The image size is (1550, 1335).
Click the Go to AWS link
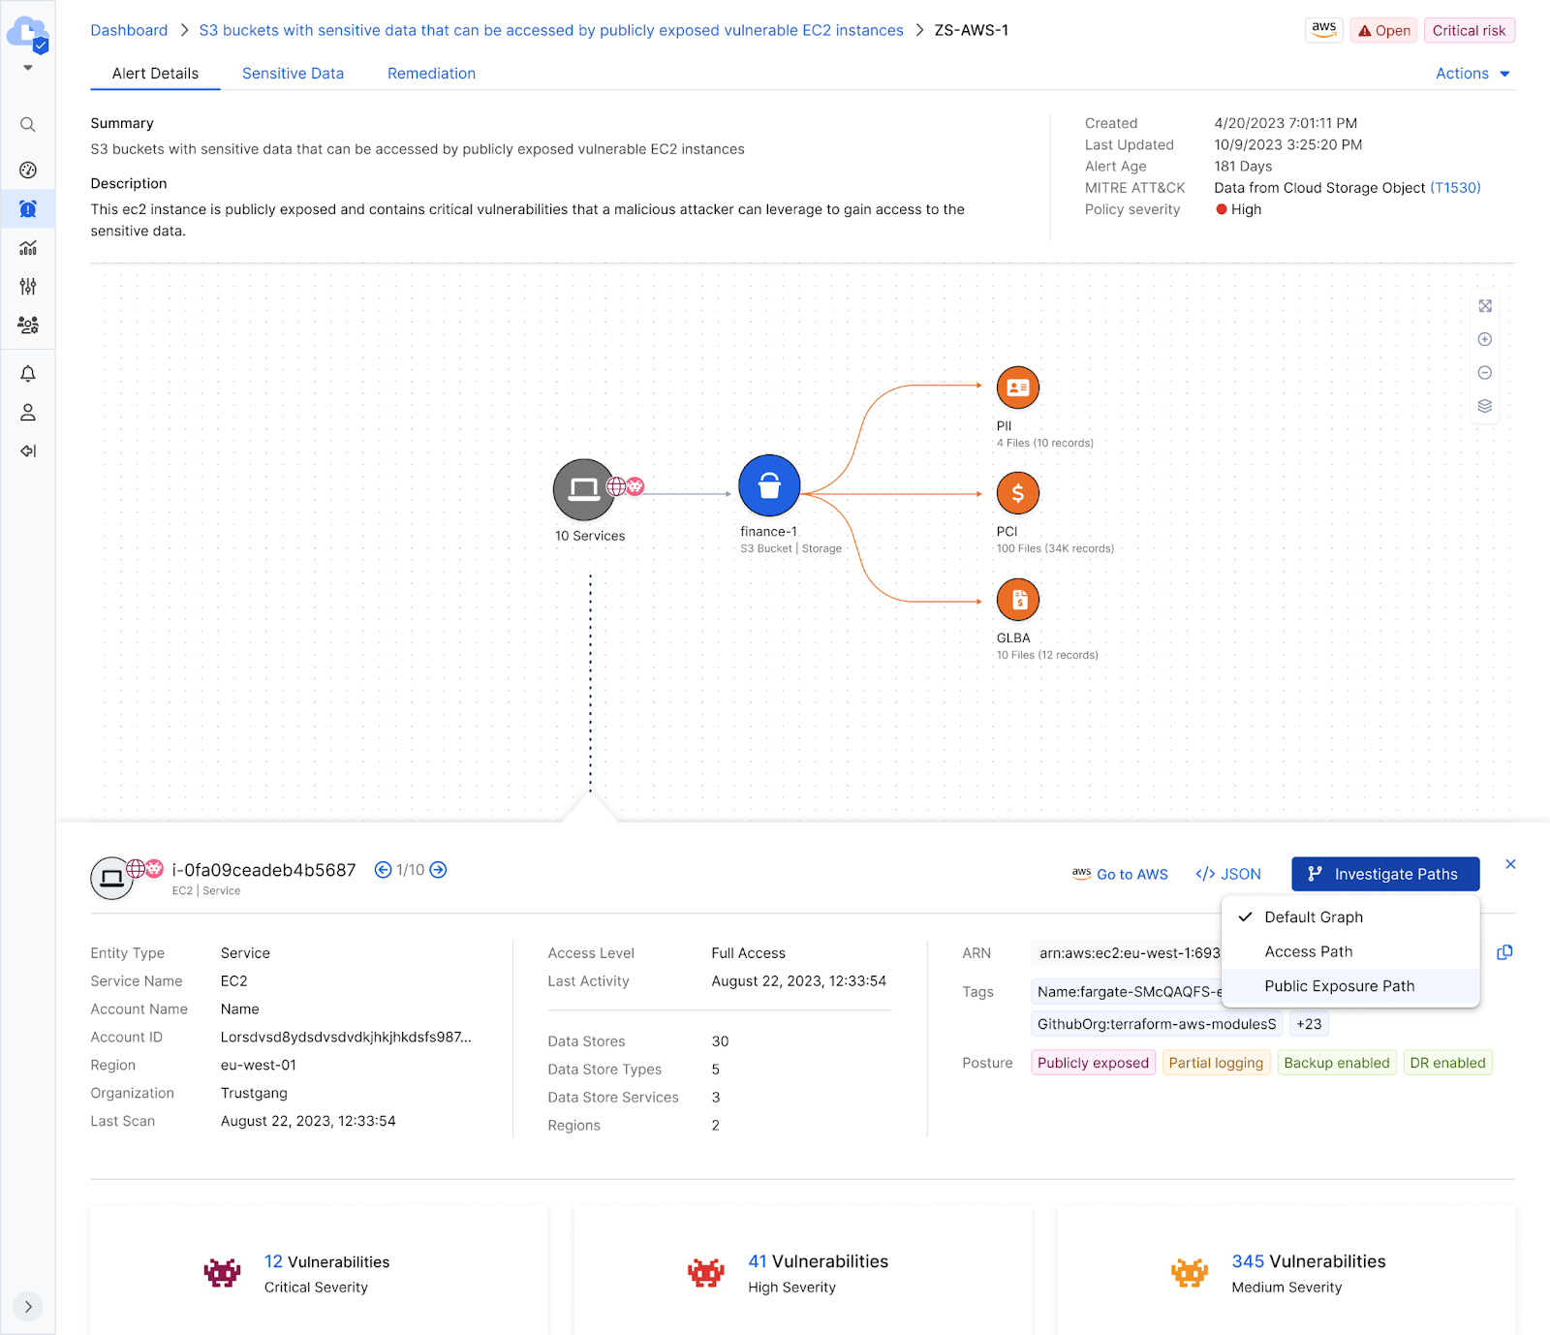1120,874
